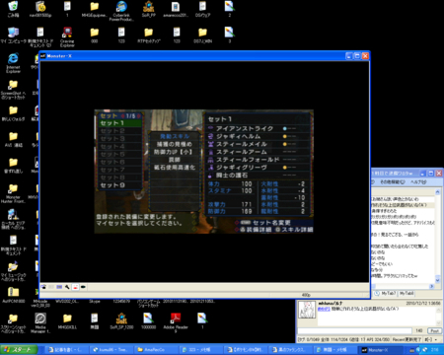Switch to the 323 Notepad taskbar button

point(200,350)
